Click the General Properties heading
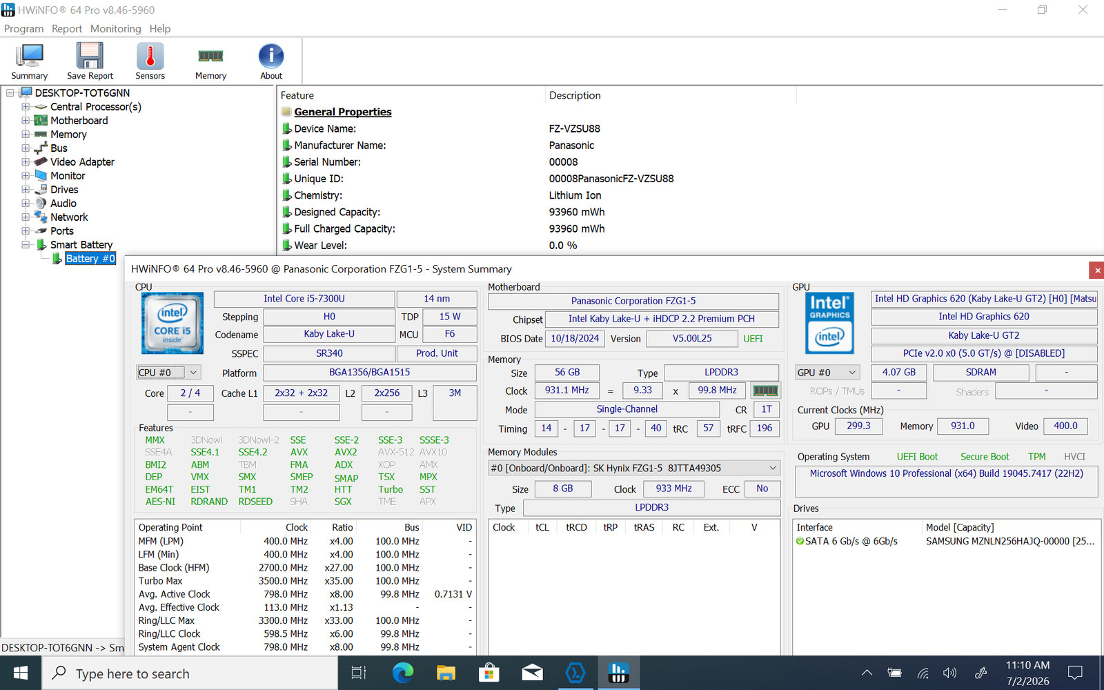The image size is (1104, 690). (343, 112)
